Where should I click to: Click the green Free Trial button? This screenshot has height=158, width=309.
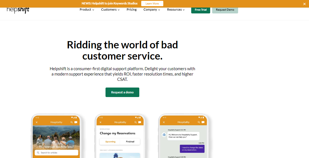point(200,10)
